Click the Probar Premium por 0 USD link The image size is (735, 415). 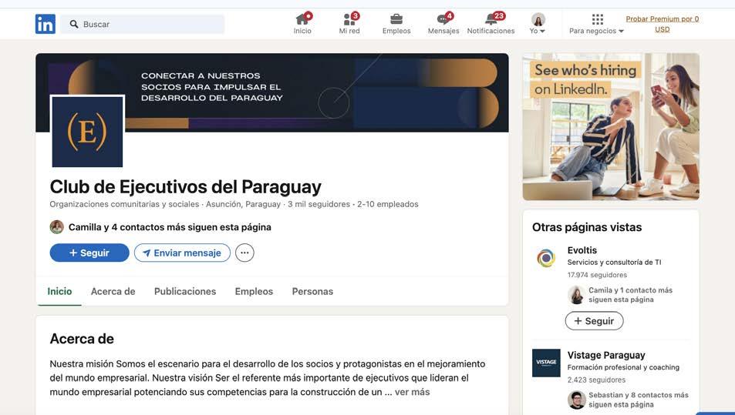pos(662,24)
